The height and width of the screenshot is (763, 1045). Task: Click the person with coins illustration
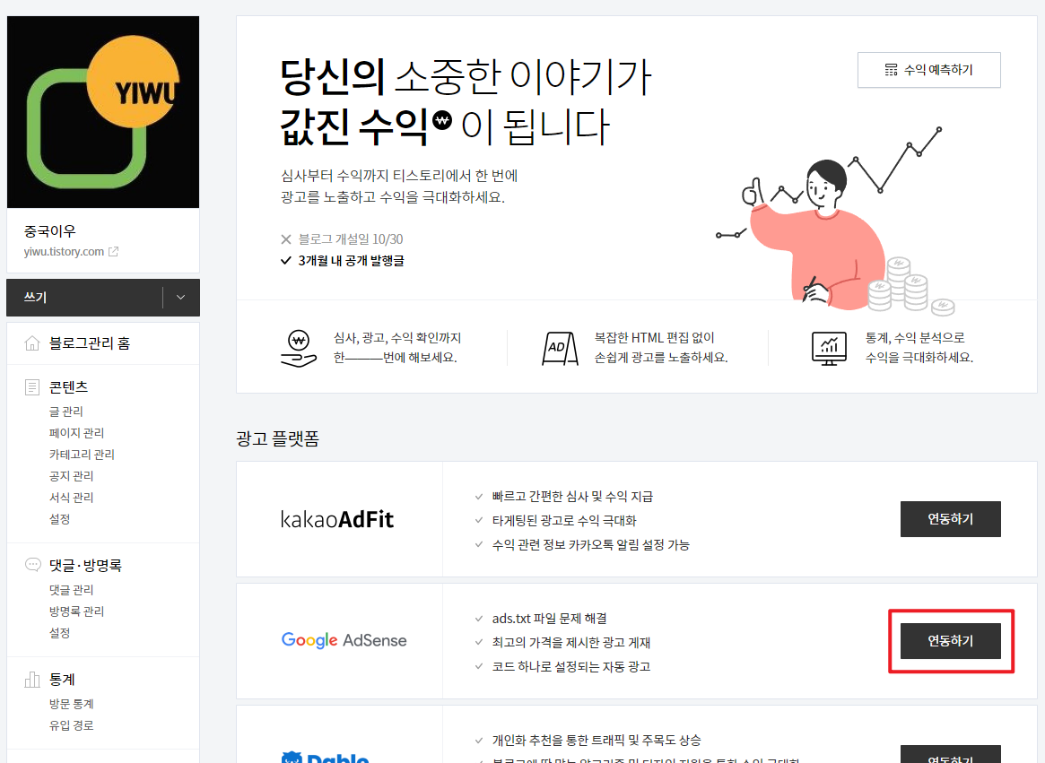coord(836,221)
